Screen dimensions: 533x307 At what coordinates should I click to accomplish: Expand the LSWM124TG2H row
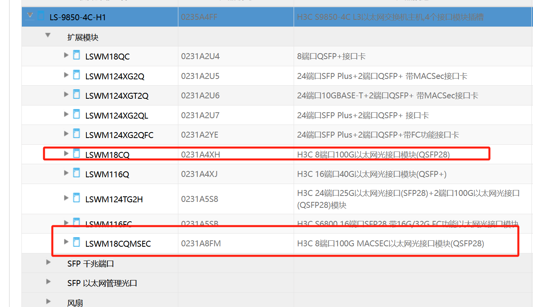[66, 198]
